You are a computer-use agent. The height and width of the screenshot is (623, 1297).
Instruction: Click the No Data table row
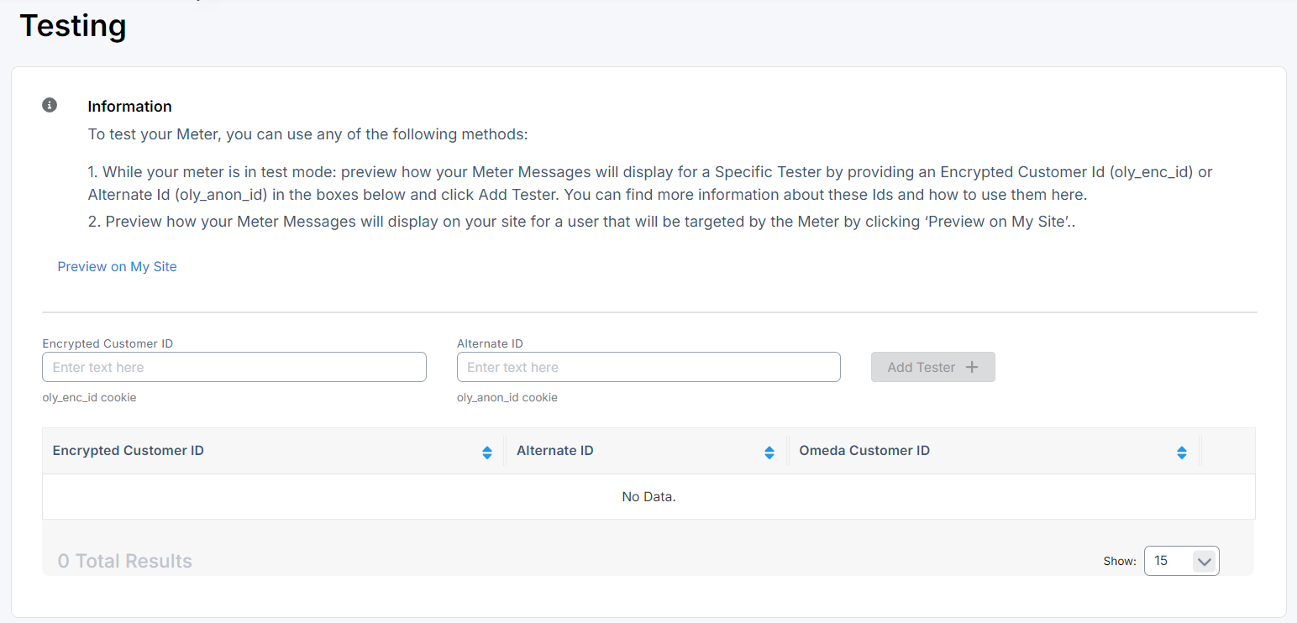[x=648, y=497]
